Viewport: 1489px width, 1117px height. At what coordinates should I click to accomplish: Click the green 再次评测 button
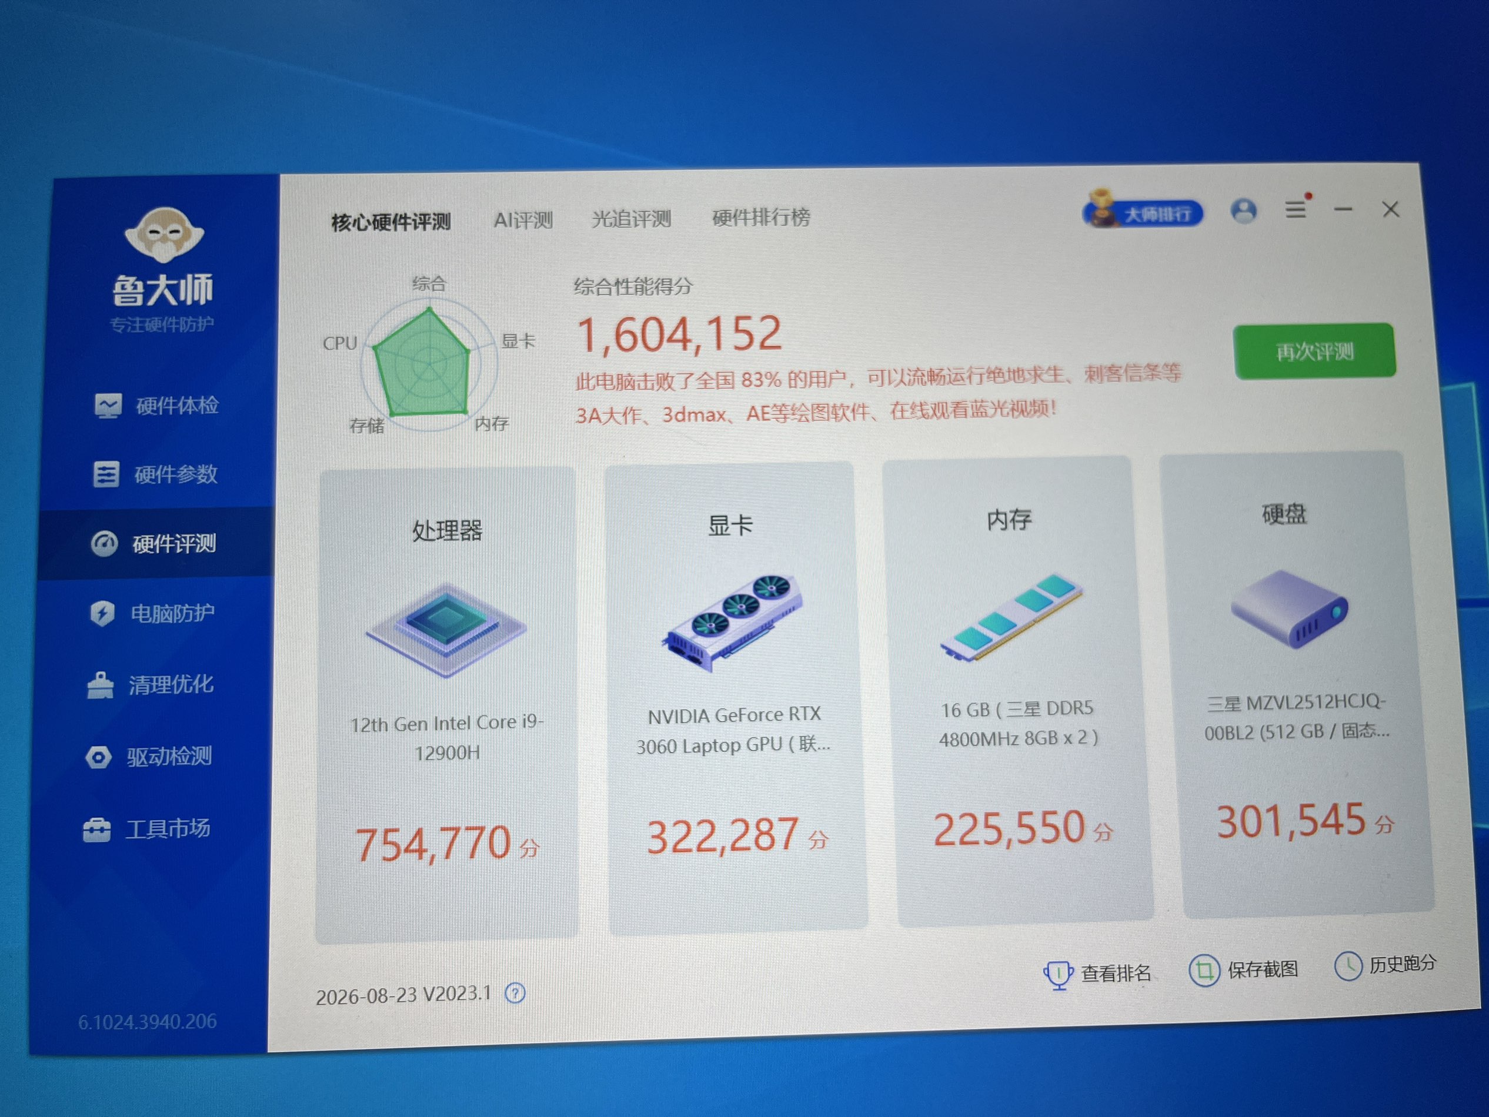(1315, 351)
